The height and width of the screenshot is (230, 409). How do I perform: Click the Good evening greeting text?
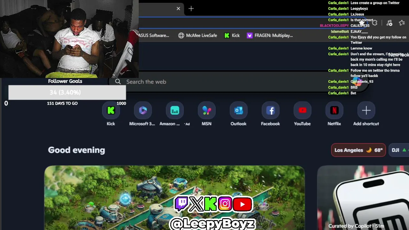point(76,150)
